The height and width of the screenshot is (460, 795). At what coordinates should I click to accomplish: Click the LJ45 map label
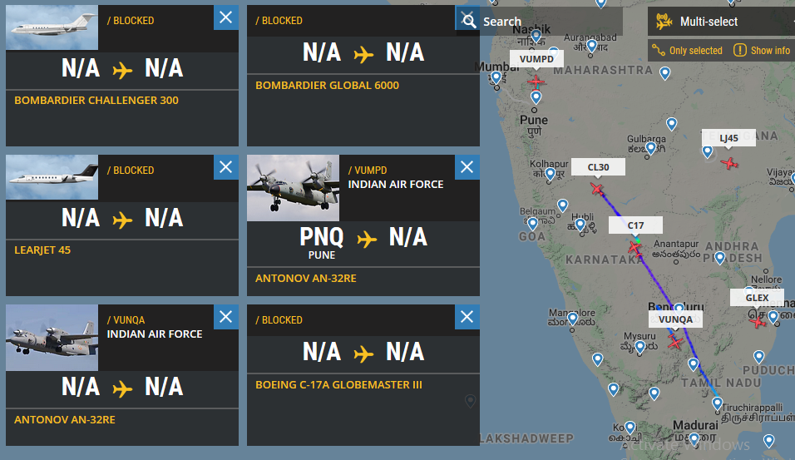[x=728, y=137]
